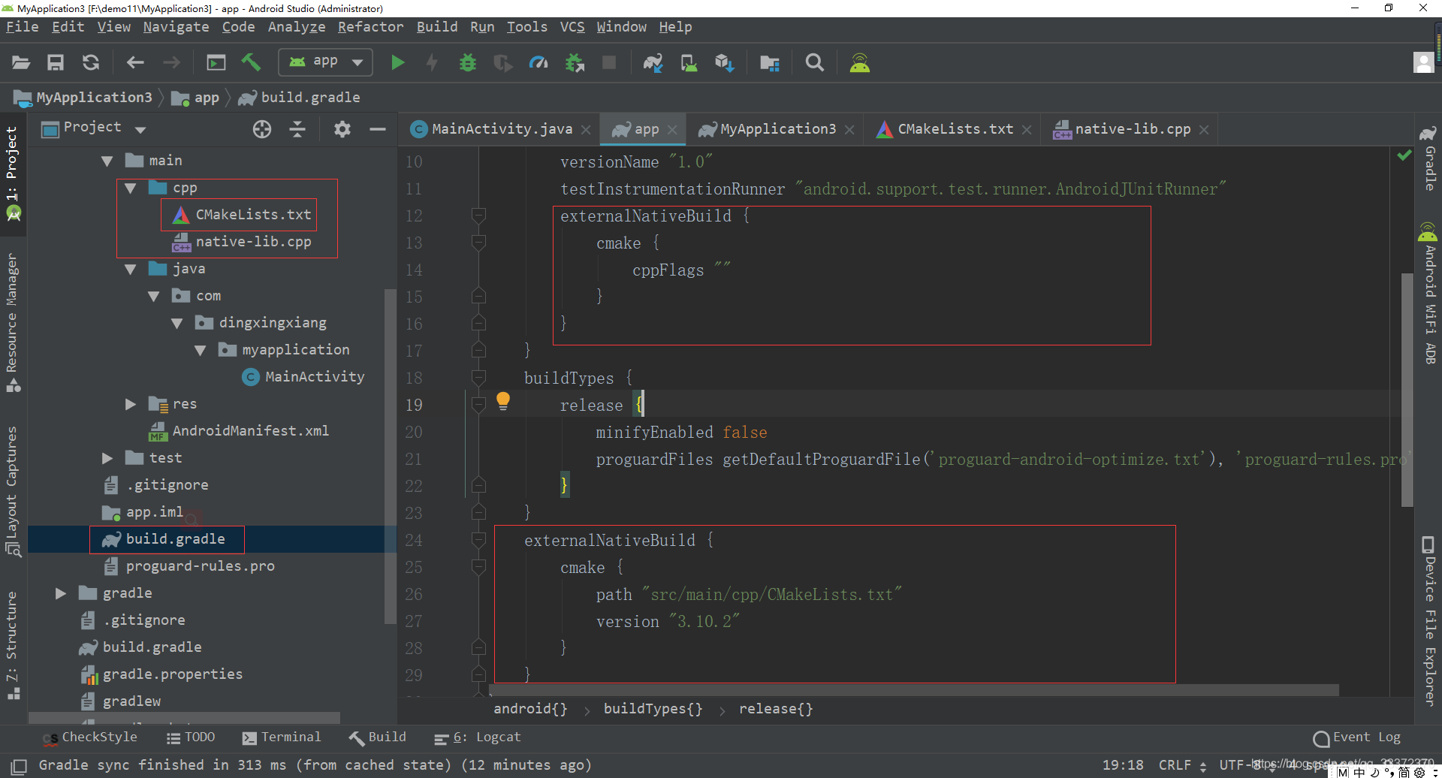Click Sync Project with Gradle Files icon
This screenshot has height=778, width=1442.
coord(653,62)
